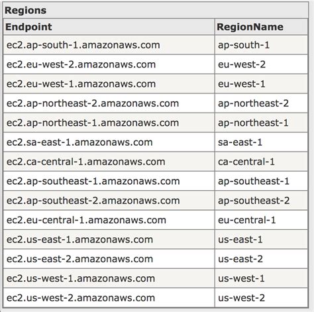Select the ec2.ap-northeast-2.amazonaws.com endpoint
Screen dimensions: 314x312
93,103
